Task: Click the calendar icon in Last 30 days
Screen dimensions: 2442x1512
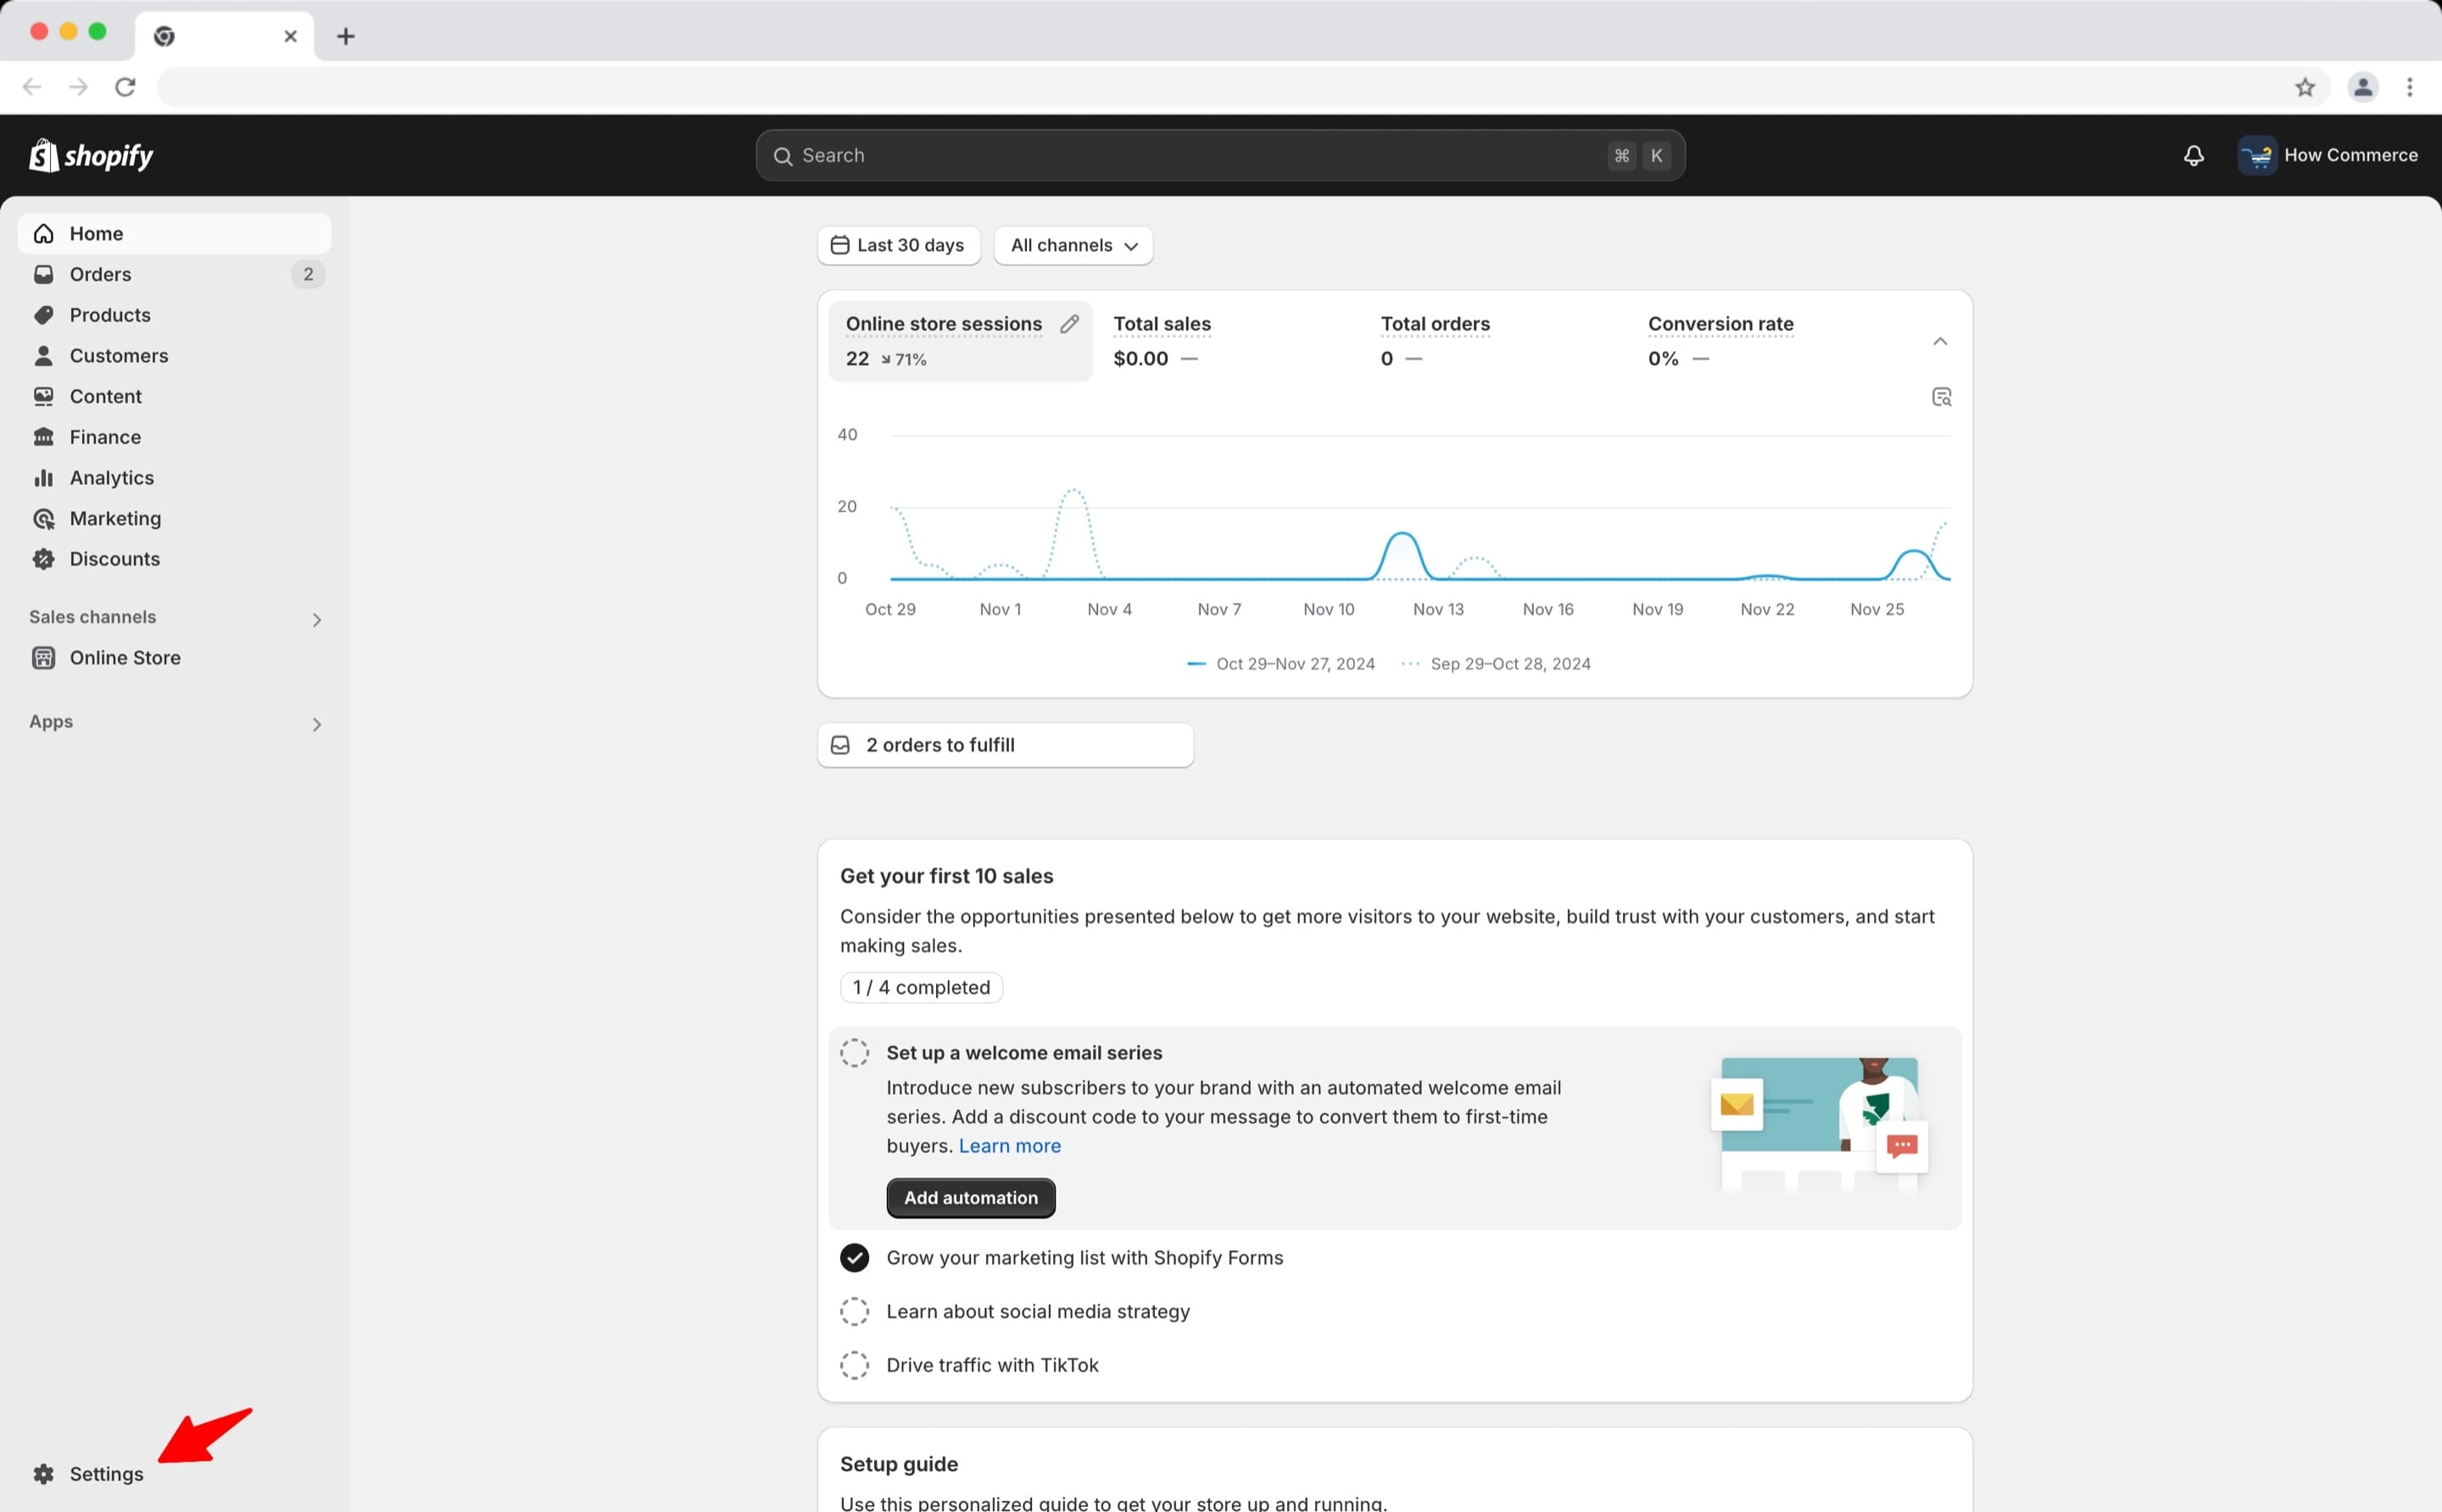Action: coord(840,246)
